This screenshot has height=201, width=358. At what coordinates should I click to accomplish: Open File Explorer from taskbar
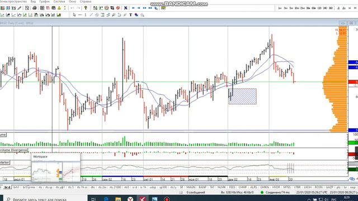click(x=118, y=199)
